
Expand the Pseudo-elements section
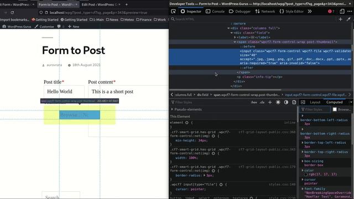click(x=172, y=109)
